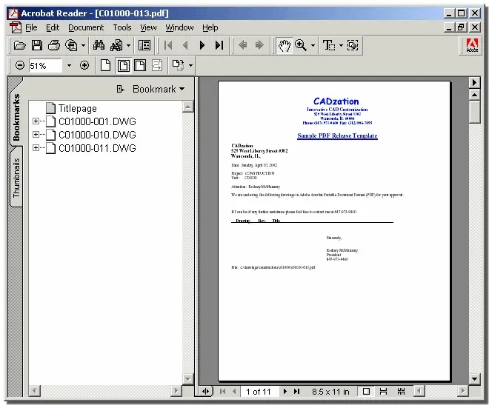The height and width of the screenshot is (405, 489).
Task: Open the Bookmark palette menu
Action: coord(159,89)
